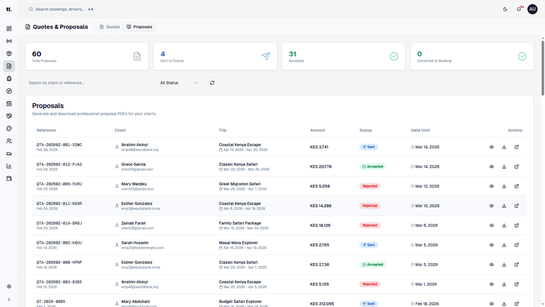Open the AU user avatar menu
The height and width of the screenshot is (307, 545).
532,9
